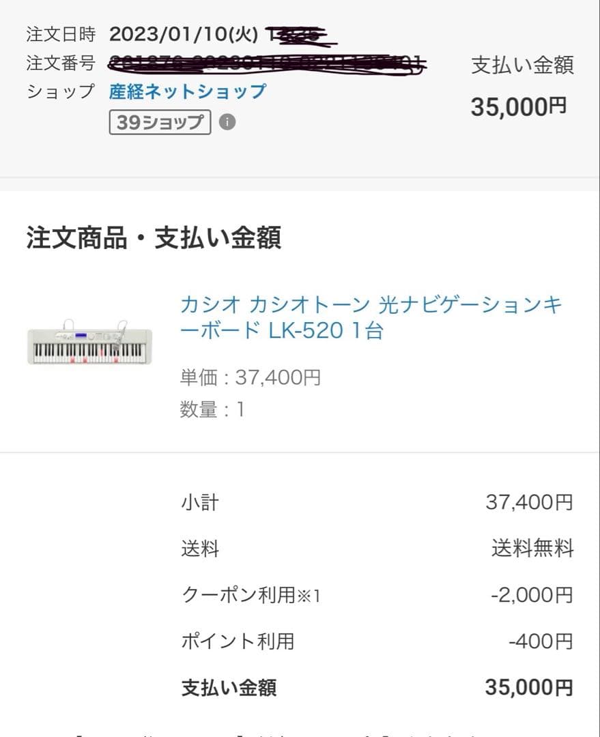Click the 小計 row label
Image resolution: width=600 pixels, height=737 pixels.
coord(200,503)
